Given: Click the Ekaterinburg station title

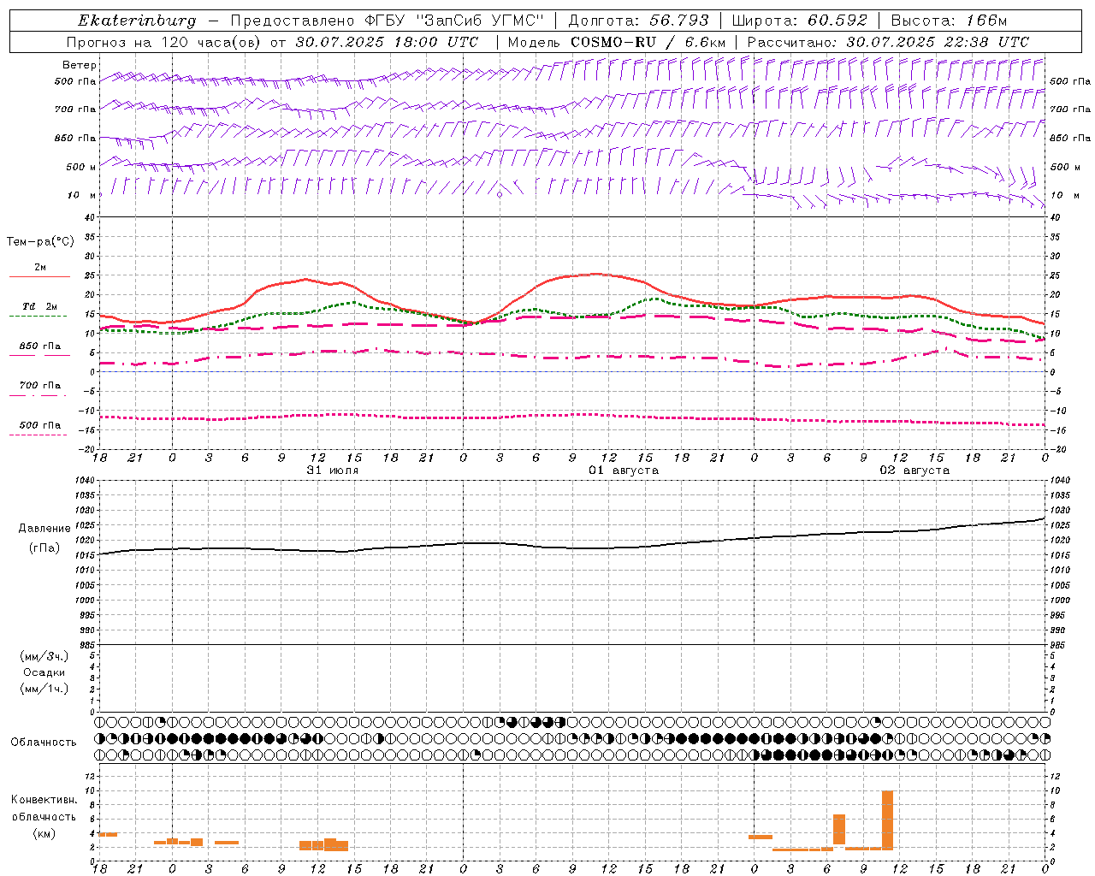Looking at the screenshot, I should pos(137,21).
